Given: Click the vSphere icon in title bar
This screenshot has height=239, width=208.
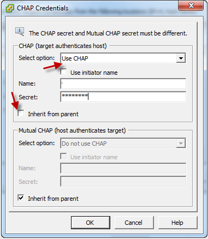Looking at the screenshot, I should (10, 8).
